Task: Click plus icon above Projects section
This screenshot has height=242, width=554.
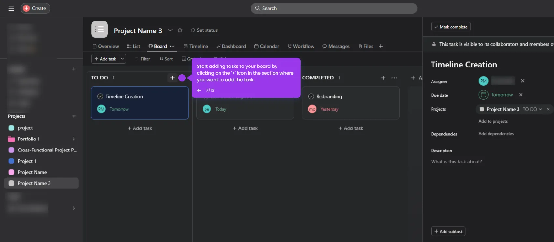Action: pyautogui.click(x=74, y=69)
